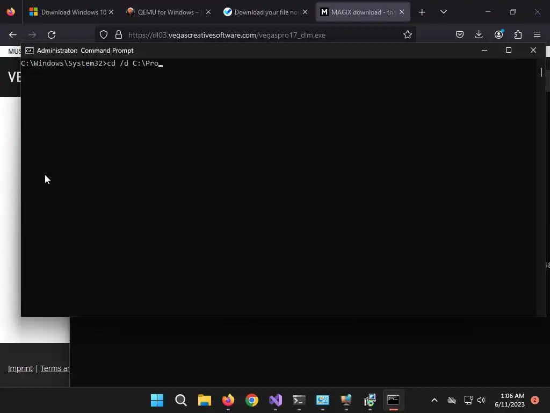Close the Command Prompt window

[533, 51]
